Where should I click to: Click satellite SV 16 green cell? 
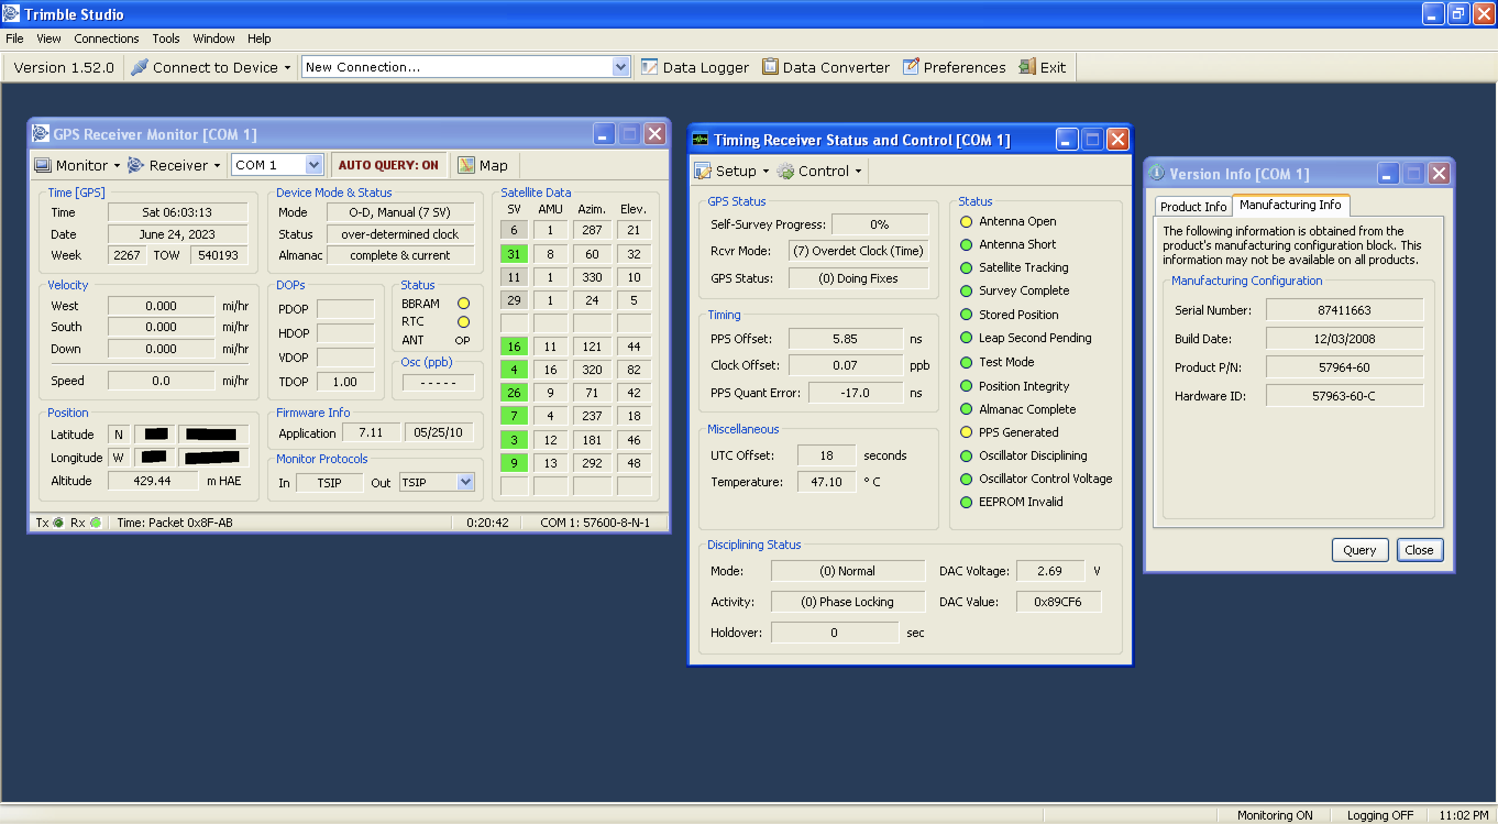click(x=514, y=347)
